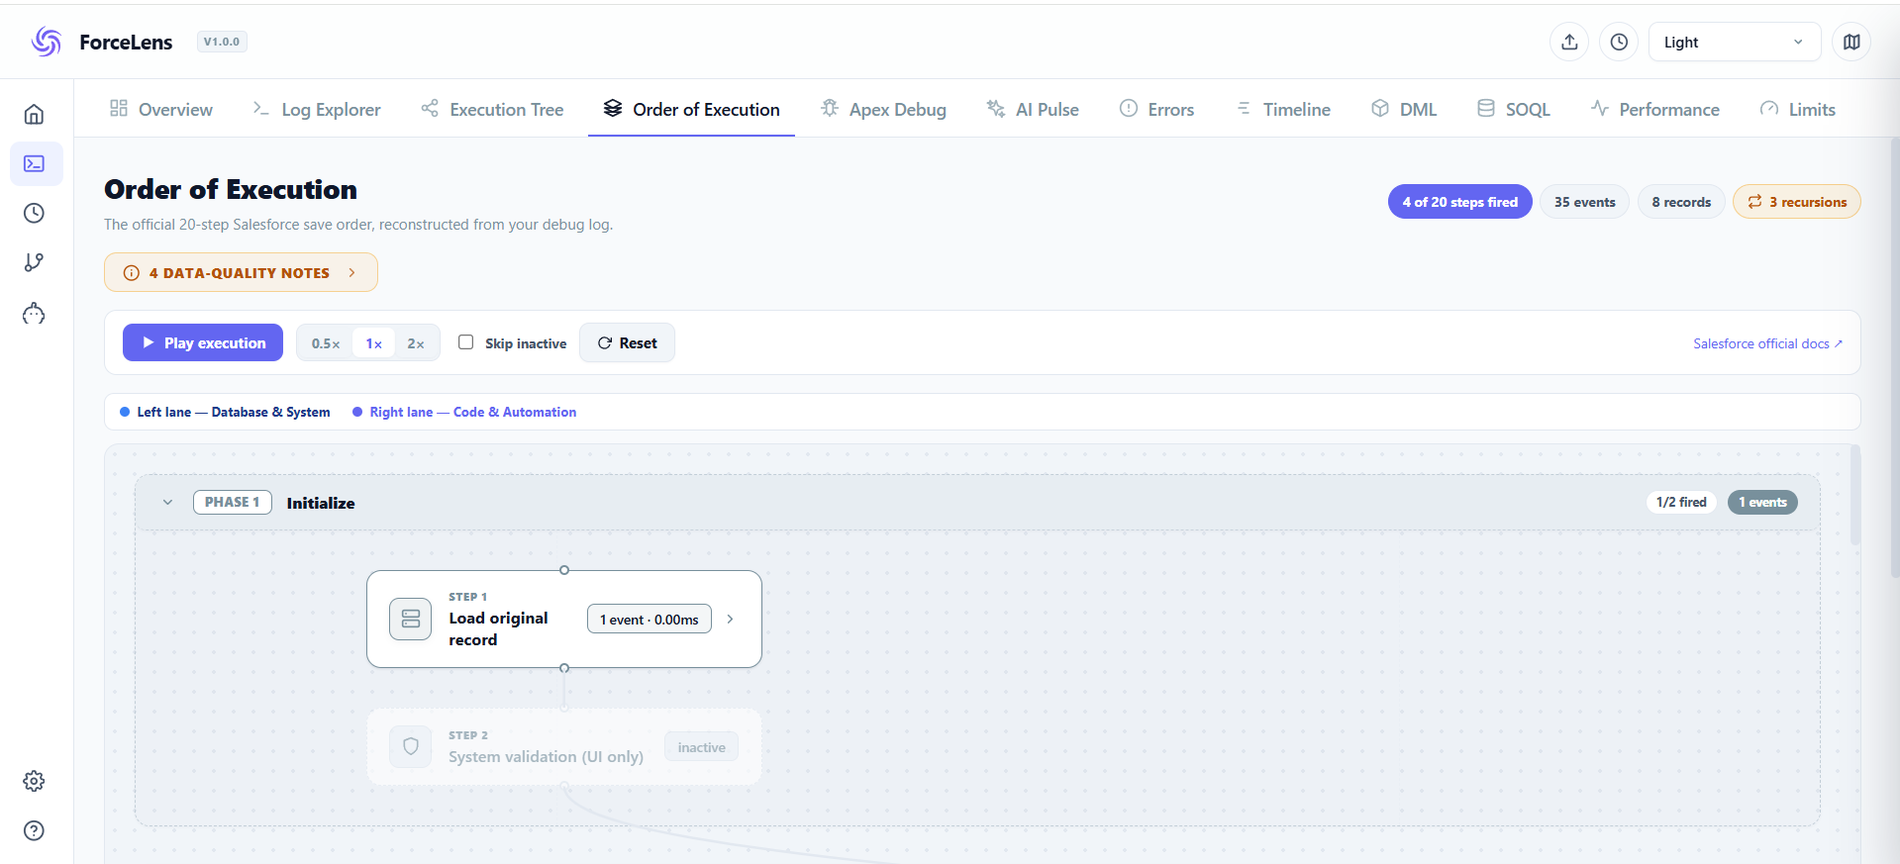Click the 35 events badge
This screenshot has width=1900, height=864.
tap(1584, 202)
